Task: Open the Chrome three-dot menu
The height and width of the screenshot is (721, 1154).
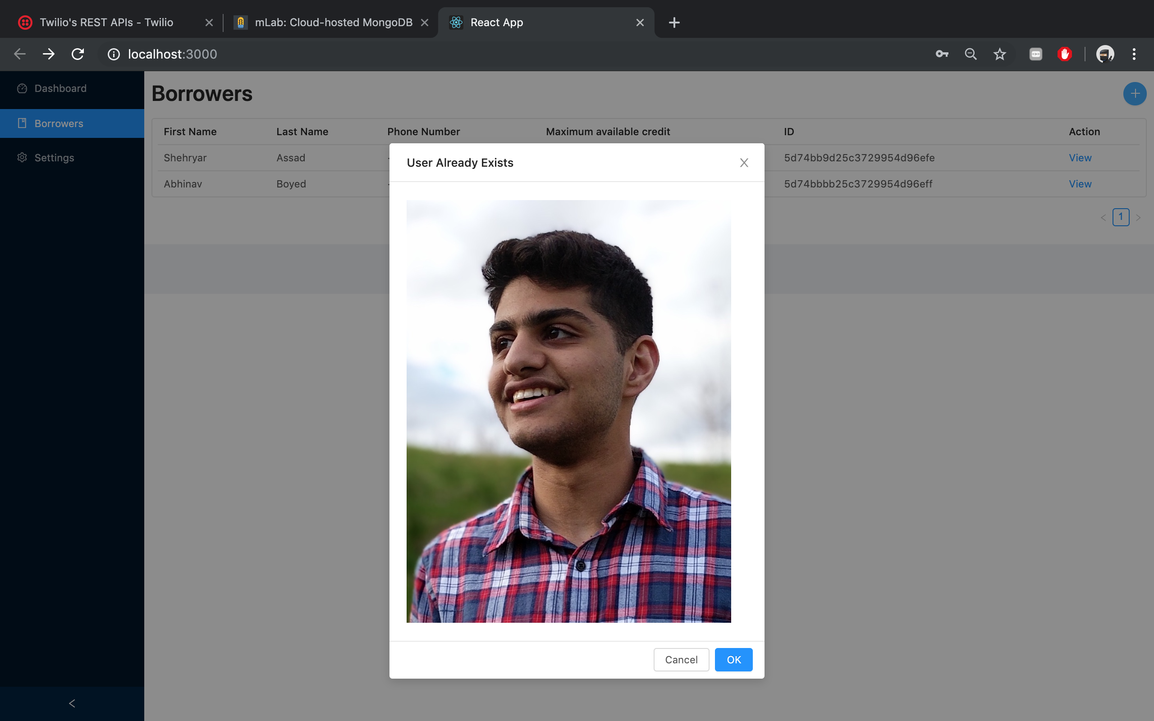Action: tap(1134, 55)
